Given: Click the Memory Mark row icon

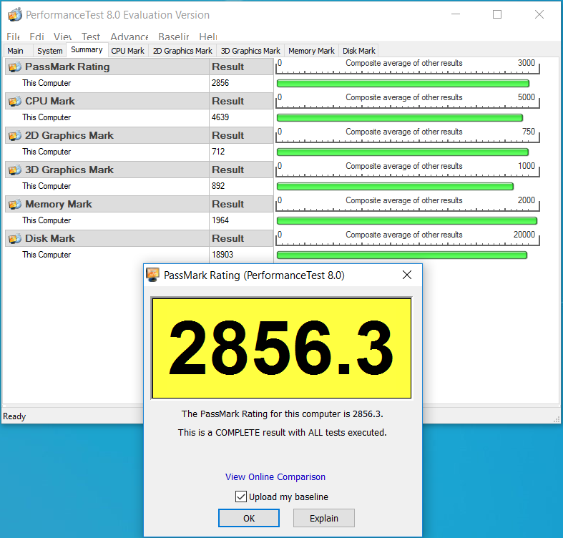Looking at the screenshot, I should [x=15, y=204].
